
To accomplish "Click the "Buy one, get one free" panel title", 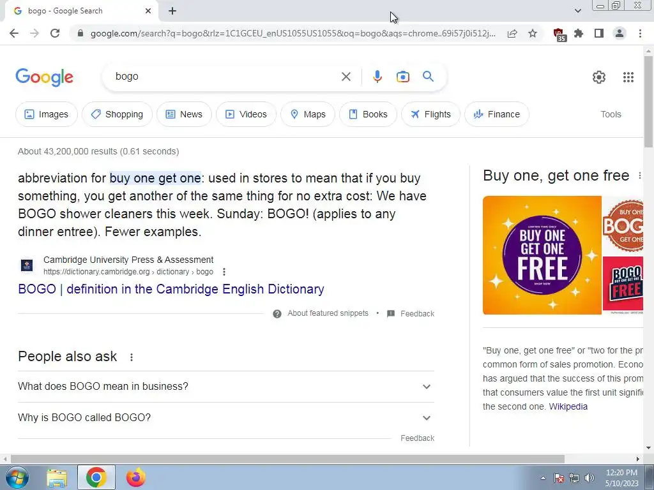I will [x=556, y=175].
